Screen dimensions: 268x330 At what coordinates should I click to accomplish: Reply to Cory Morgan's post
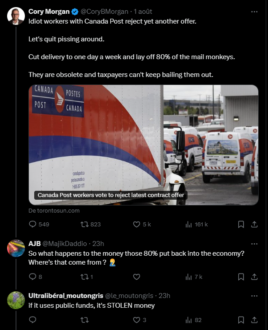click(32, 225)
